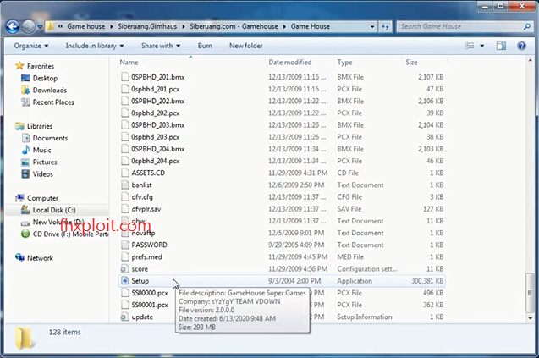Toggle the preview pane icon

pyautogui.click(x=501, y=46)
